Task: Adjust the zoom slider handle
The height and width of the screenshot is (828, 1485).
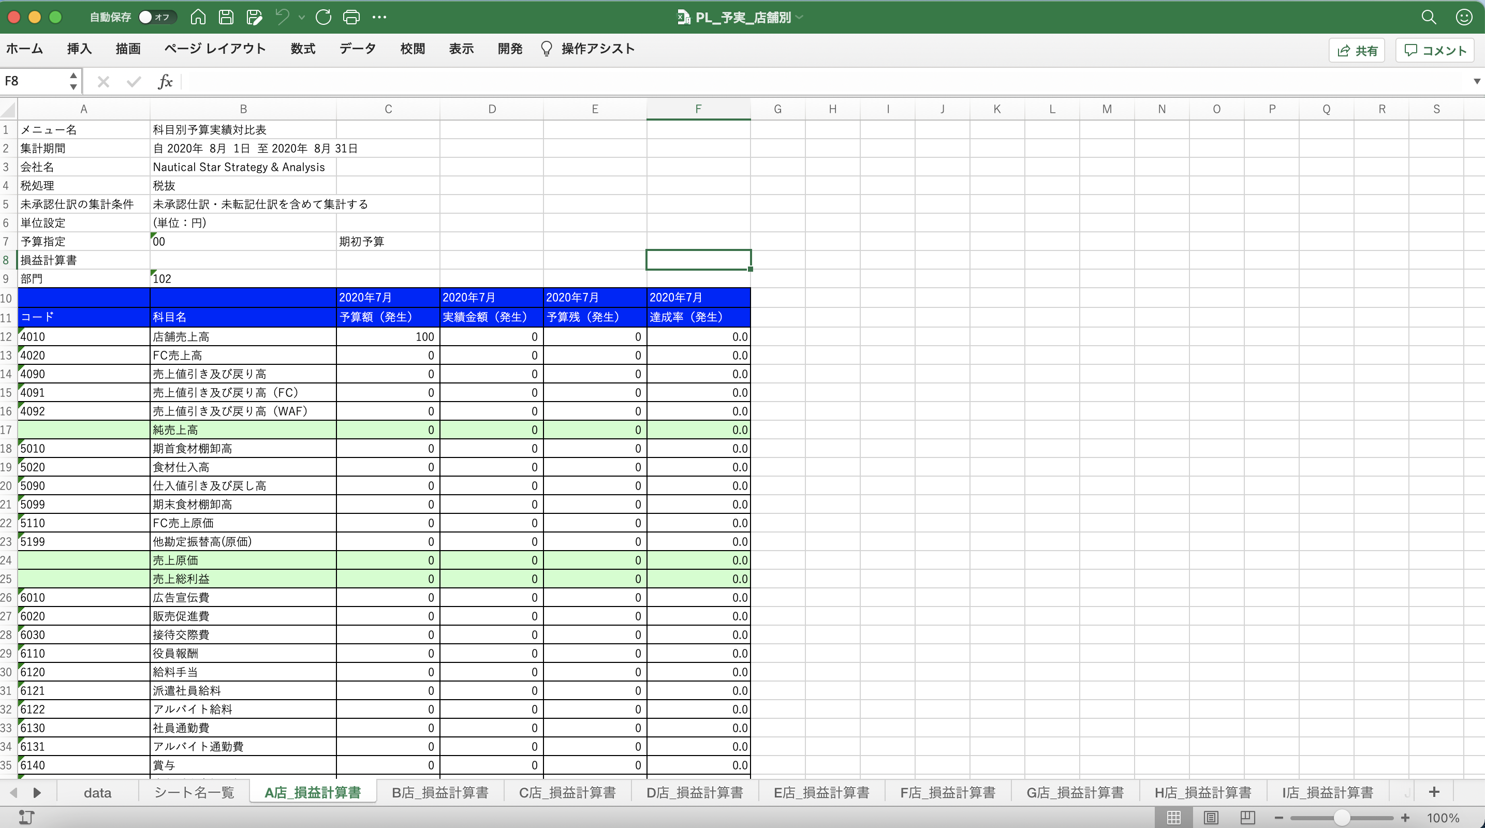Action: (1342, 817)
